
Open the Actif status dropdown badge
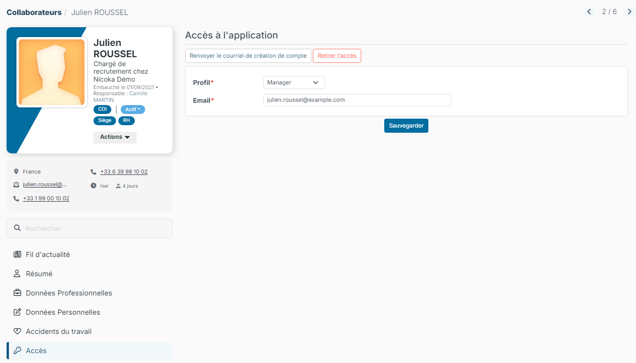(133, 109)
